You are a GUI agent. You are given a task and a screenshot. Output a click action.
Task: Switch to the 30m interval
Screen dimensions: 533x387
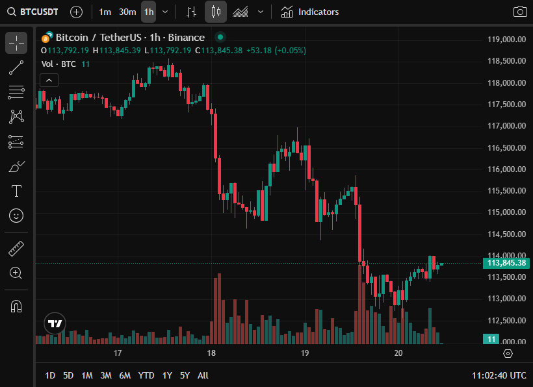(x=127, y=12)
